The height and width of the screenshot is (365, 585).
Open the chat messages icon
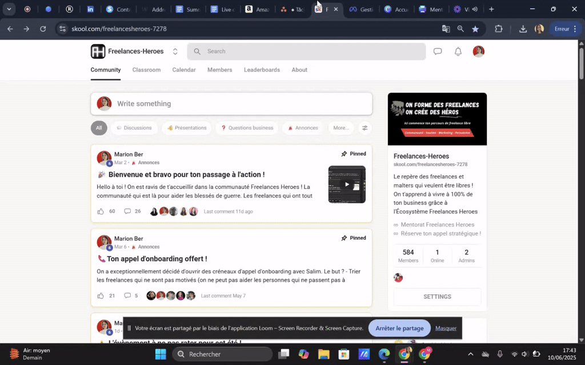(x=438, y=51)
